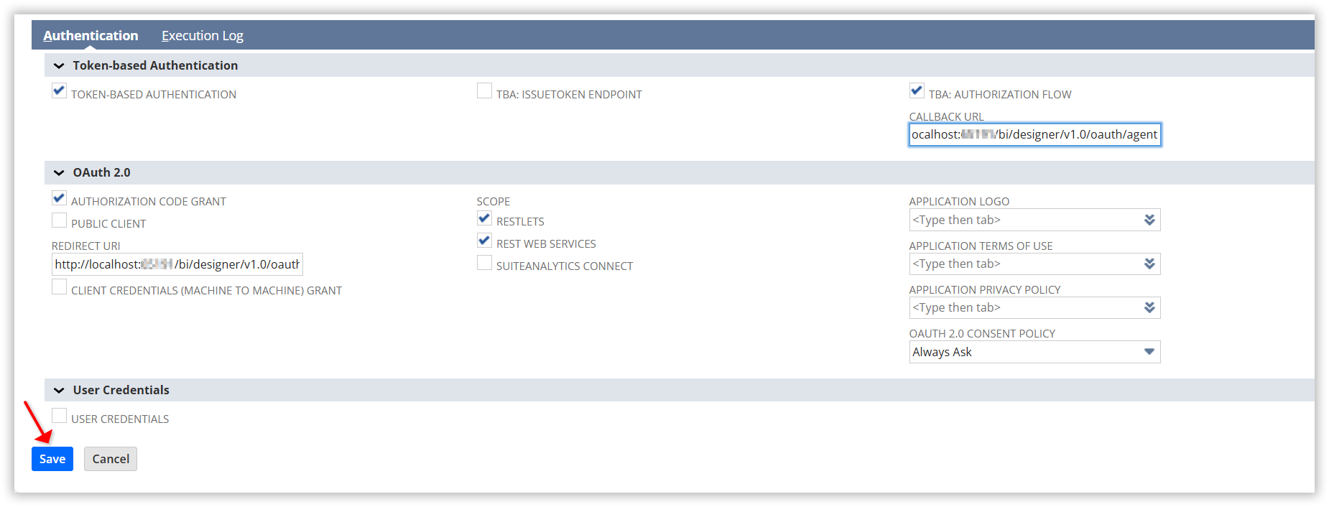
Task: Uncheck Token-Based Authentication checkbox
Action: [x=59, y=91]
